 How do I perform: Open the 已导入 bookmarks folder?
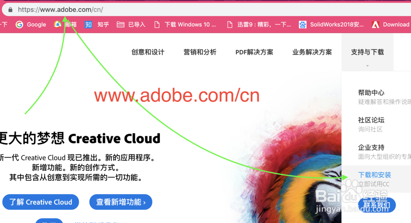click(131, 25)
